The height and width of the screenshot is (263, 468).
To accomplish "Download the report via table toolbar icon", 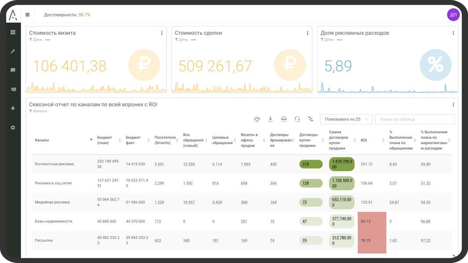I will click(271, 119).
